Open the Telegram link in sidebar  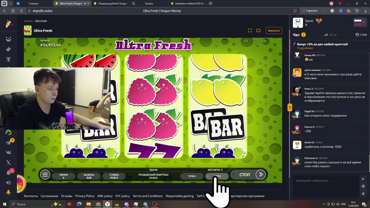pos(8,142)
